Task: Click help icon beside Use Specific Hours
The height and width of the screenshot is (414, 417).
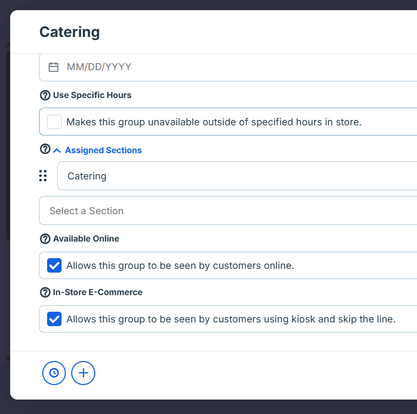Action: [x=45, y=95]
